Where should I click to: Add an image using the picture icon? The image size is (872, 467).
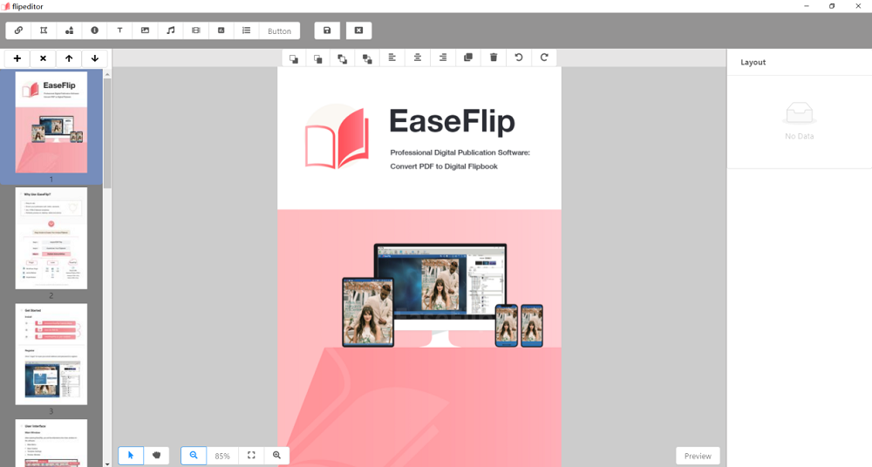(x=145, y=30)
